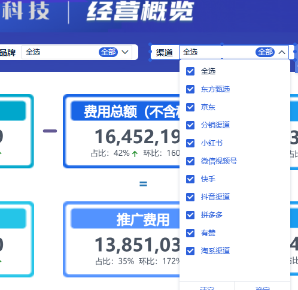Open 品牌 dropdown via down chevron
The width and height of the screenshot is (298, 290).
pos(125,52)
